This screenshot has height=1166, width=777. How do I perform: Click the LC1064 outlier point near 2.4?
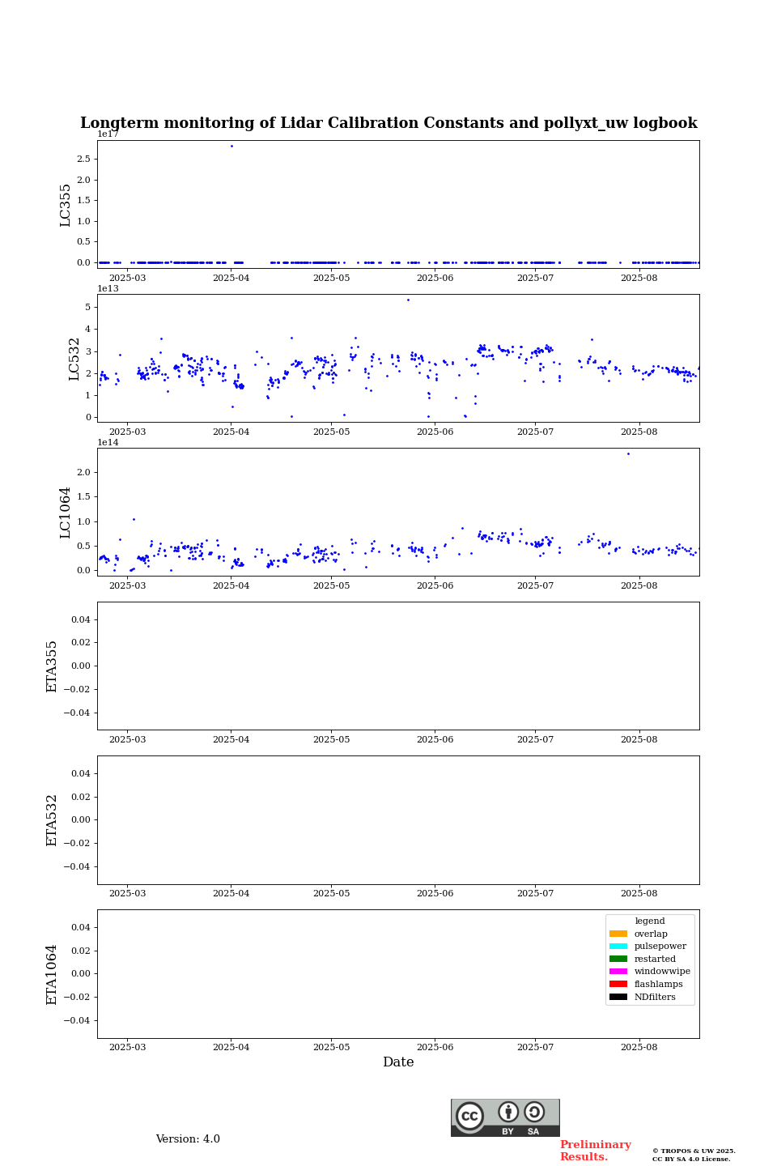point(628,453)
